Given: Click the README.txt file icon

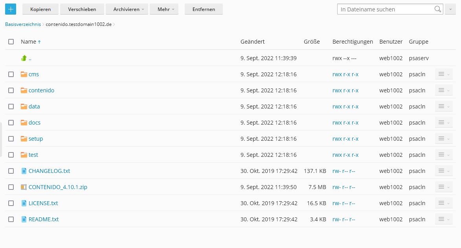Looking at the screenshot, I should tap(24, 219).
